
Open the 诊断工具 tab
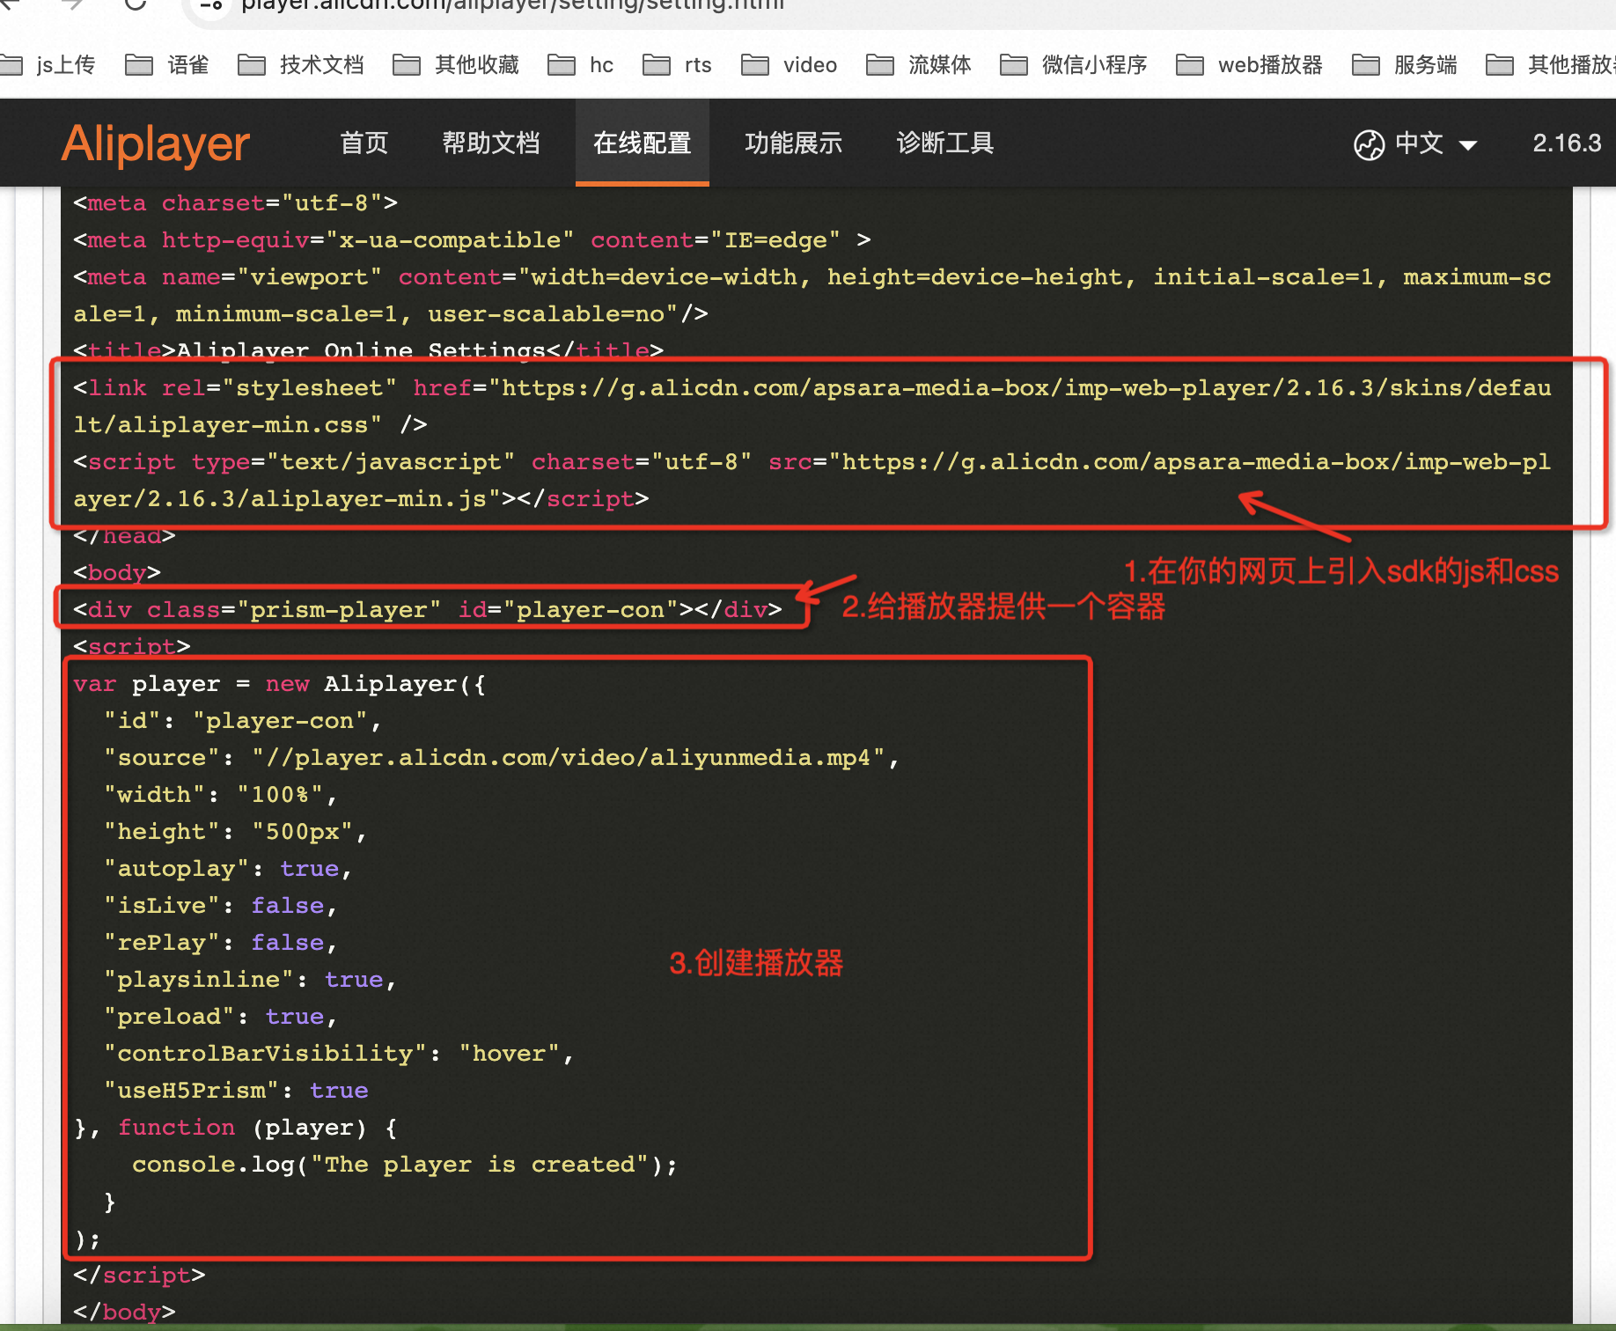click(945, 143)
